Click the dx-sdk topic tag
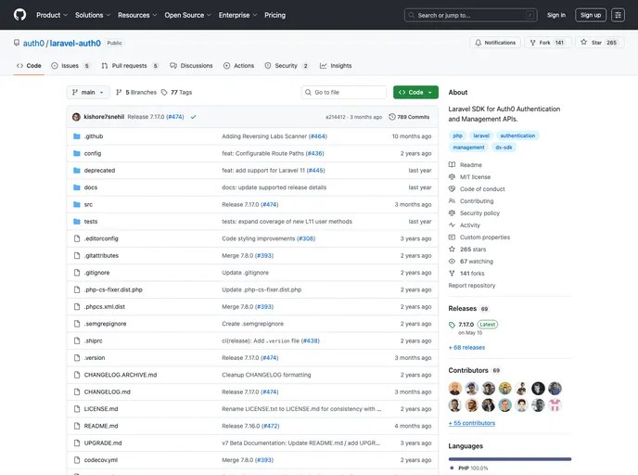 coord(504,148)
